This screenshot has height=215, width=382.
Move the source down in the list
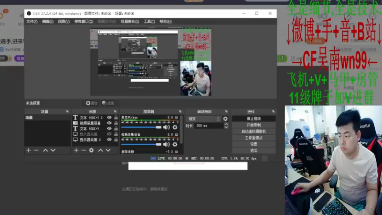coord(108,150)
